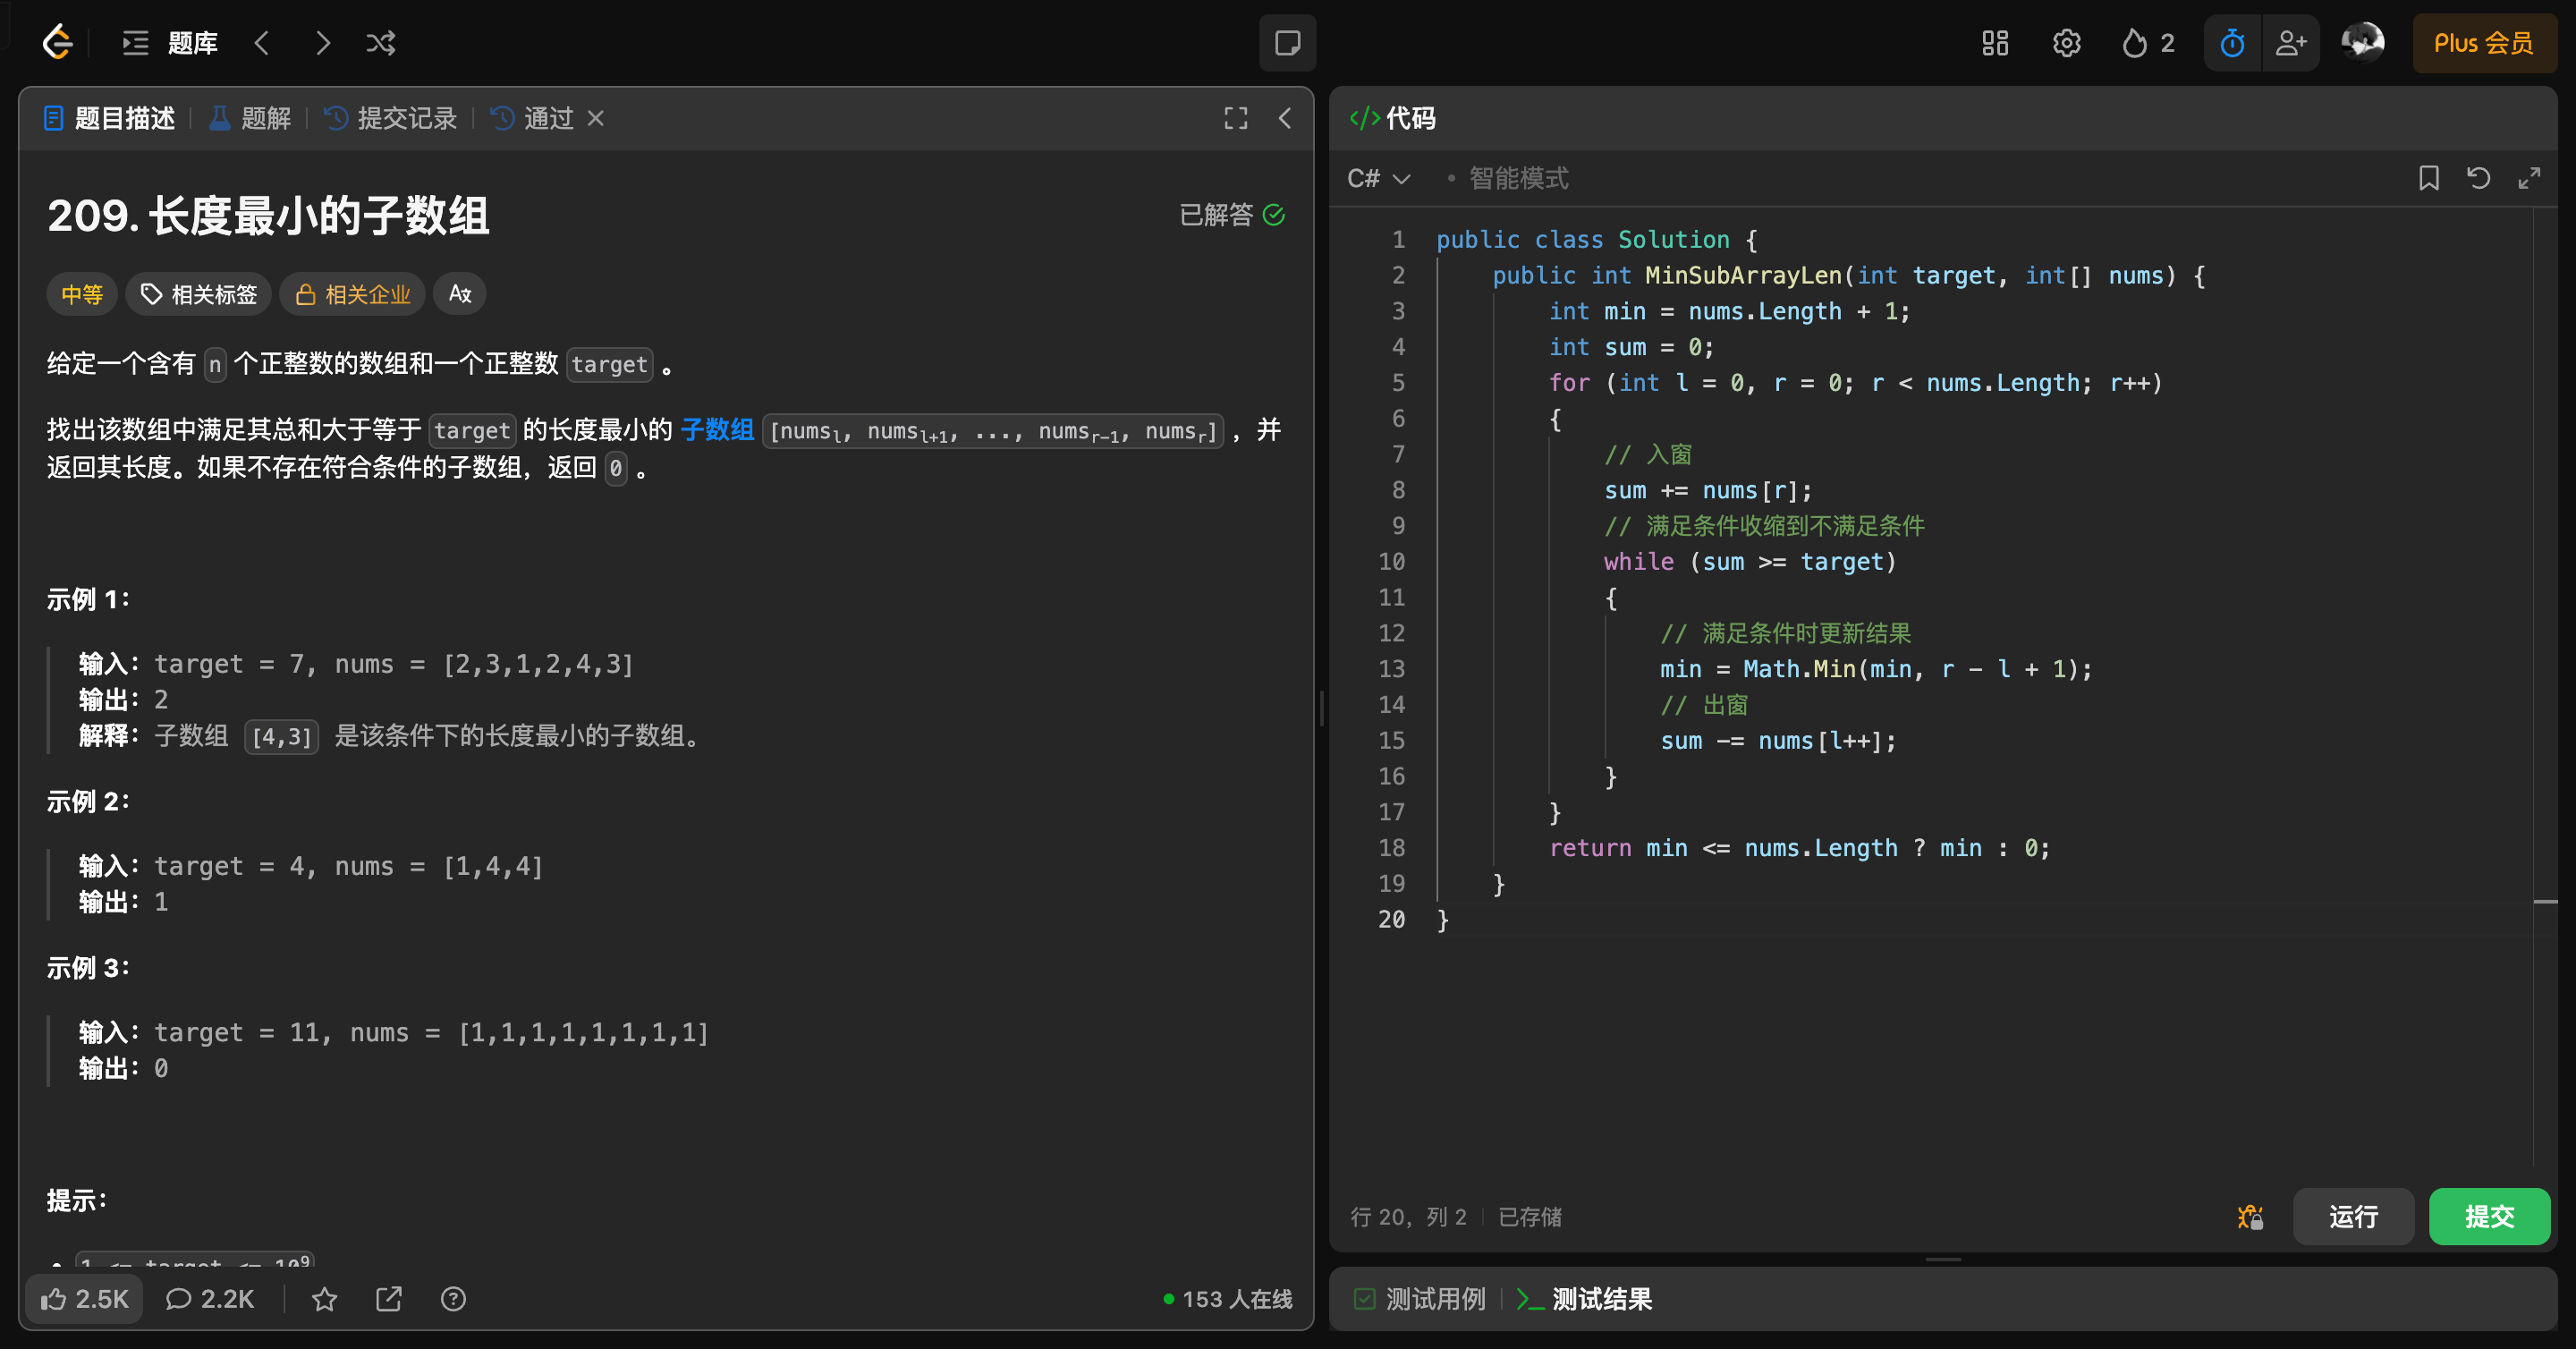This screenshot has height=1349, width=2576.
Task: Bookmark the code with bookmark icon
Action: pyautogui.click(x=2429, y=178)
